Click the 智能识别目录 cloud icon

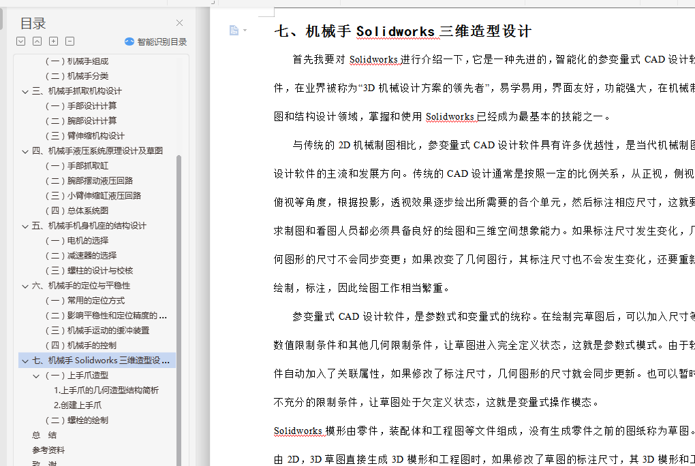coord(129,41)
